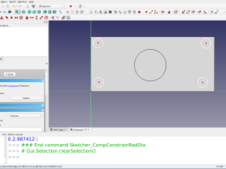Open the Windows menu
This screenshot has width=226, height=169.
coord(23,2)
